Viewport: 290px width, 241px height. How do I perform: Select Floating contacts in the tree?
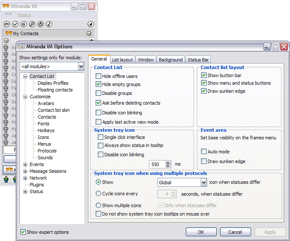(55, 90)
